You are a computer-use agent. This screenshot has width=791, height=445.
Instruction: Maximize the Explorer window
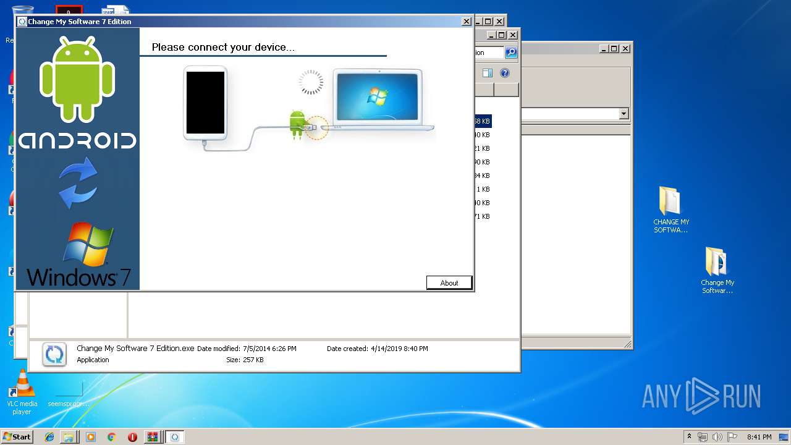coord(501,35)
